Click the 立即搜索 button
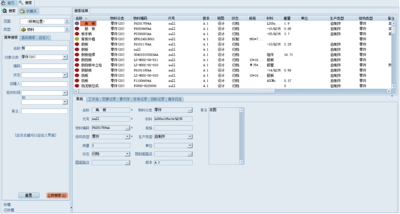 pos(57,195)
